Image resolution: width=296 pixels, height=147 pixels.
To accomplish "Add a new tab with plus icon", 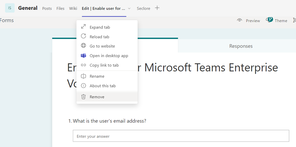I will [157, 8].
